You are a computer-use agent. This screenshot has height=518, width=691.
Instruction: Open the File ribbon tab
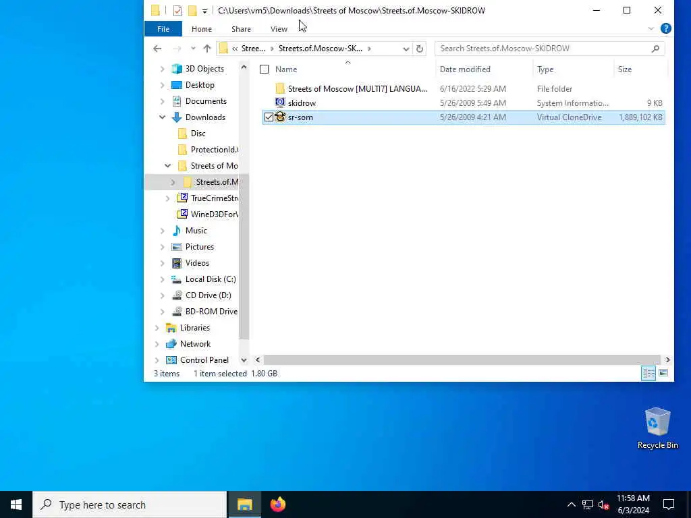pos(163,29)
